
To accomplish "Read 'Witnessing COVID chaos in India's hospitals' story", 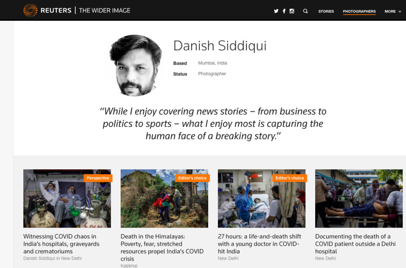I will tap(61, 244).
